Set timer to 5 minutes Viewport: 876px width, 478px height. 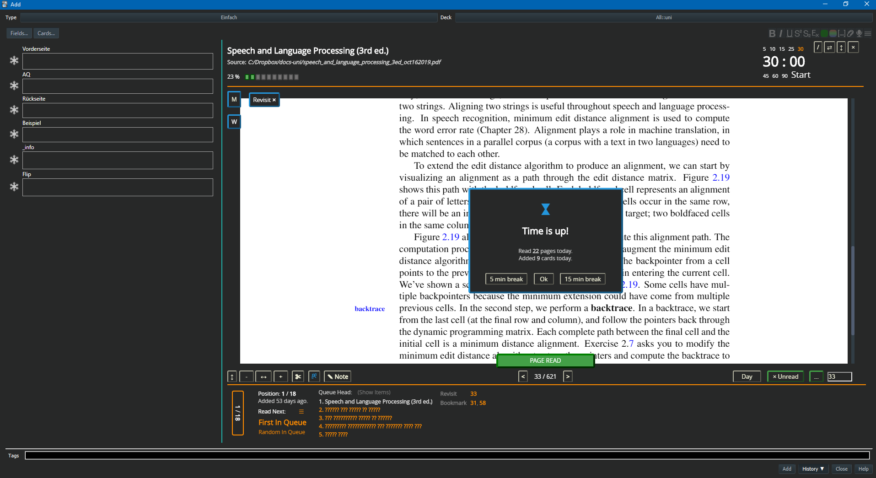pos(764,49)
